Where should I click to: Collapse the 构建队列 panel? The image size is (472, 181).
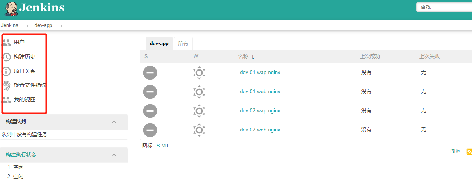point(114,122)
